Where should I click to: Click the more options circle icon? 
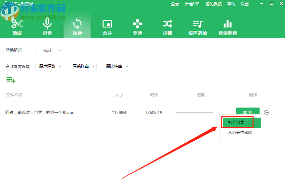click(x=266, y=113)
